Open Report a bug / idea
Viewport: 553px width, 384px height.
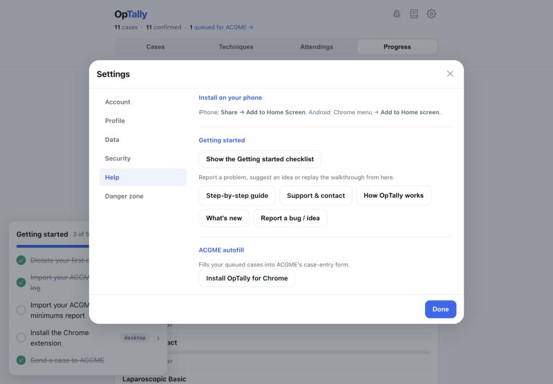click(x=290, y=218)
